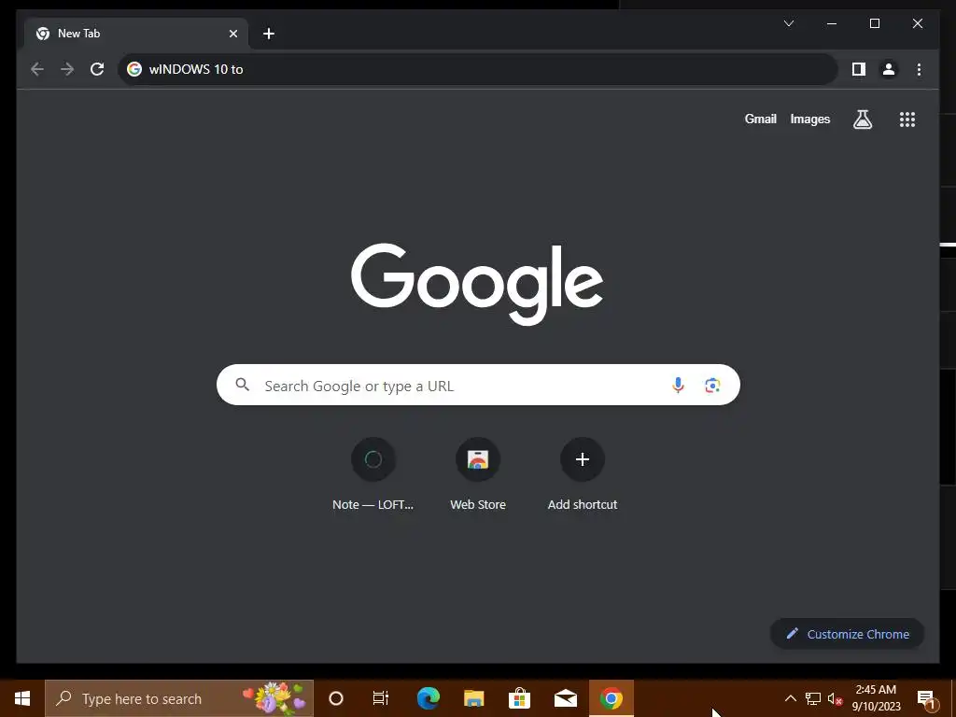This screenshot has height=717, width=956.
Task: Click the Customize Chrome button
Action: pyautogui.click(x=848, y=634)
